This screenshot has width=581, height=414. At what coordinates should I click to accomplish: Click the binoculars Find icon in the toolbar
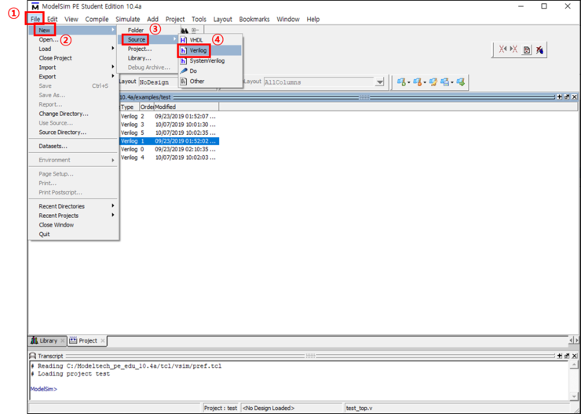[185, 31]
